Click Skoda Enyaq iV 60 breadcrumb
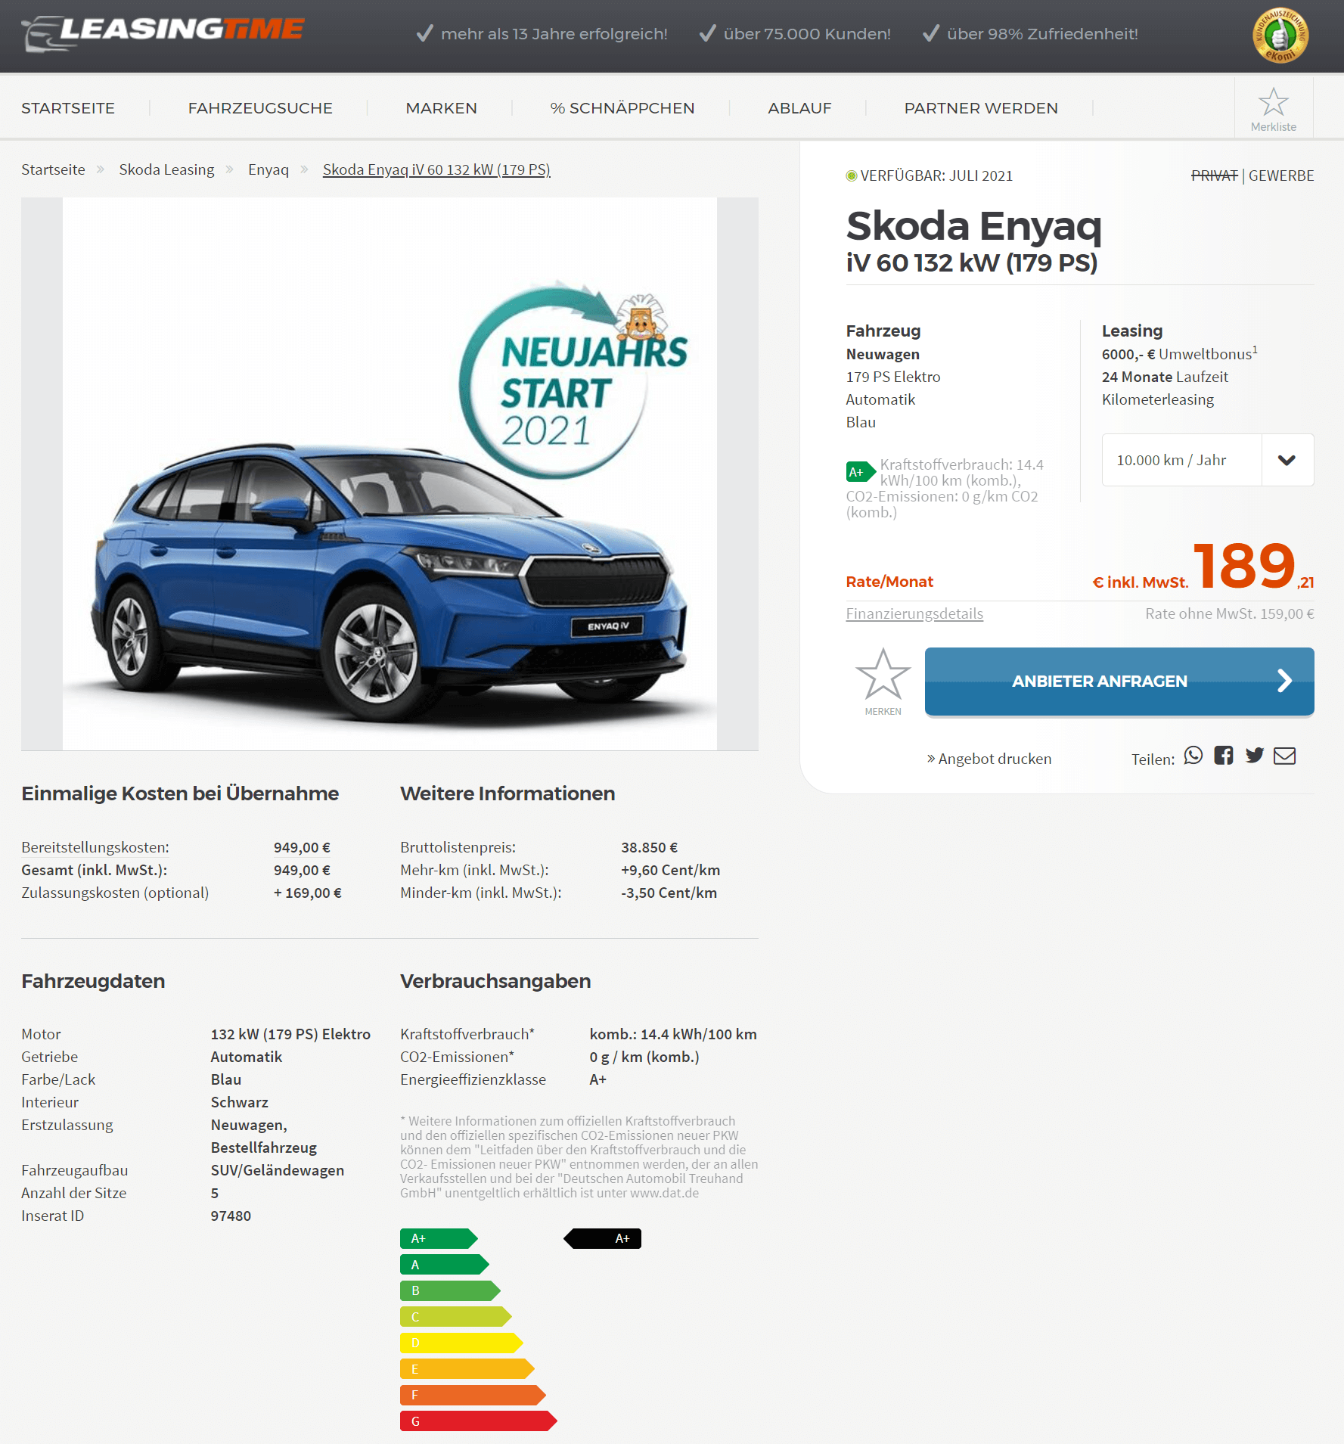Image resolution: width=1344 pixels, height=1444 pixels. tap(436, 169)
